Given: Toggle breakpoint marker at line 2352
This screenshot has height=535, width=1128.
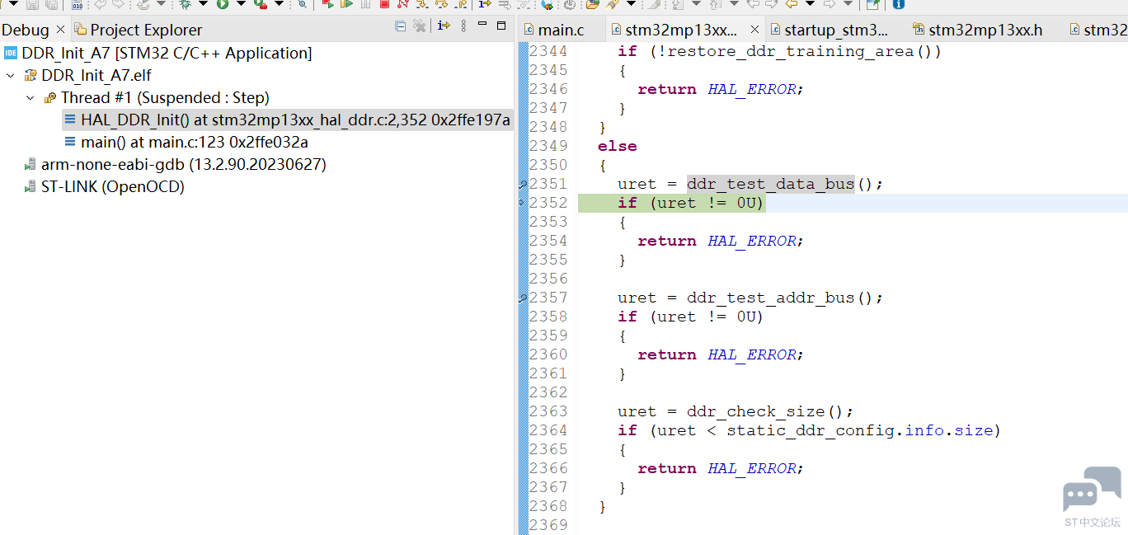Looking at the screenshot, I should click(523, 203).
